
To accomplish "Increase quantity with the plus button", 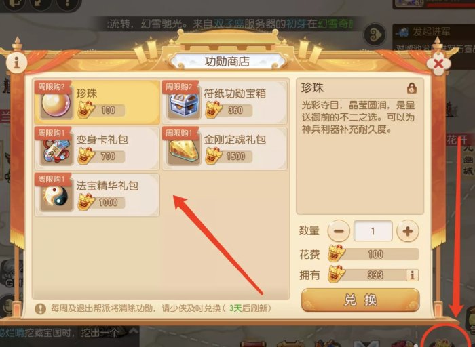I will (407, 231).
